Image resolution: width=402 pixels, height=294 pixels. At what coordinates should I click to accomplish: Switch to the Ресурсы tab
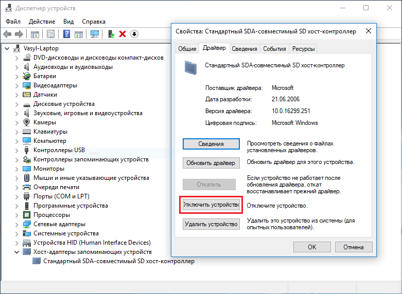pos(303,49)
